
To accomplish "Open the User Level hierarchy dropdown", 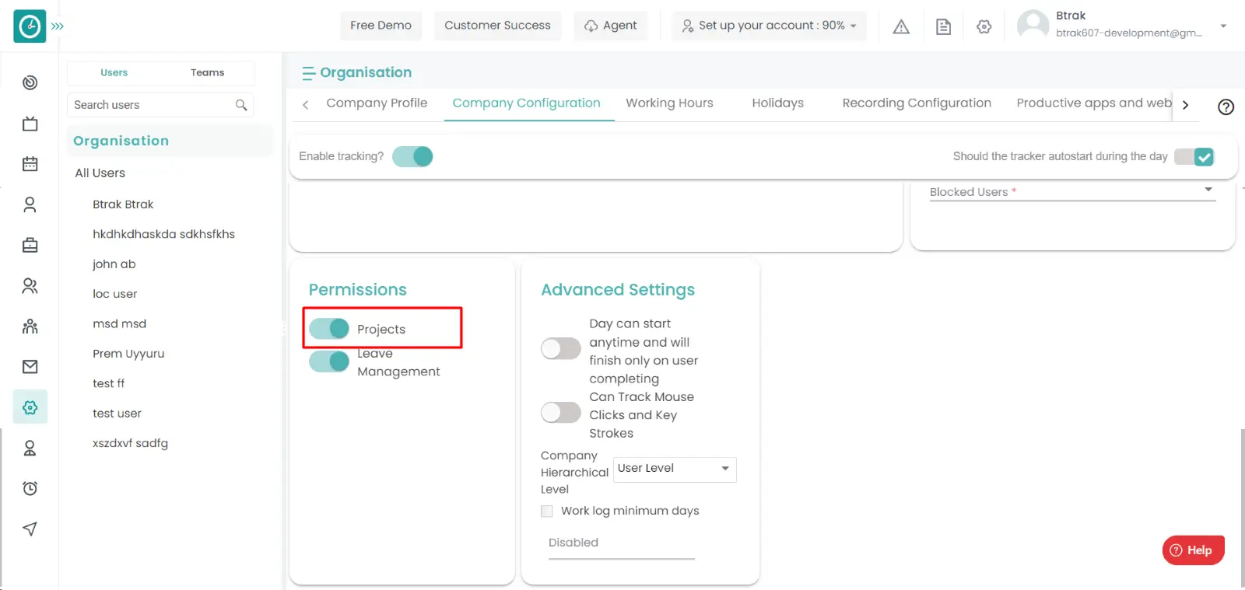I will [674, 469].
